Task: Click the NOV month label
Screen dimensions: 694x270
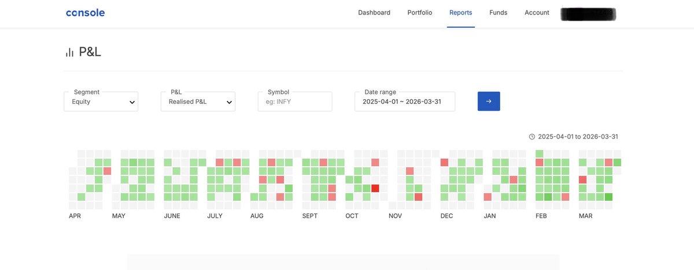Action: 395,216
